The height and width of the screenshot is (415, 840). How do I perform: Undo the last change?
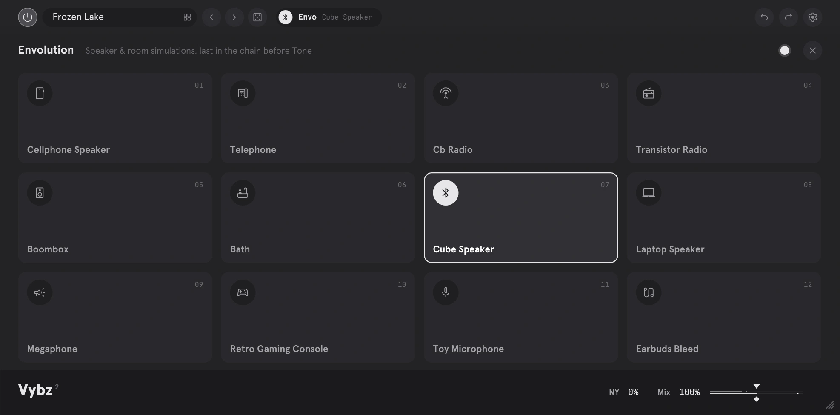[764, 17]
